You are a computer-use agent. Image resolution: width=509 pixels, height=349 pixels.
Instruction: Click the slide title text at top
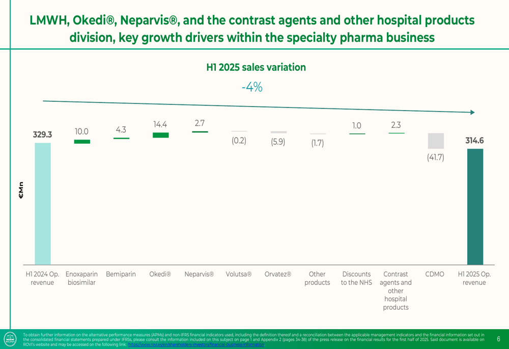tap(252, 29)
